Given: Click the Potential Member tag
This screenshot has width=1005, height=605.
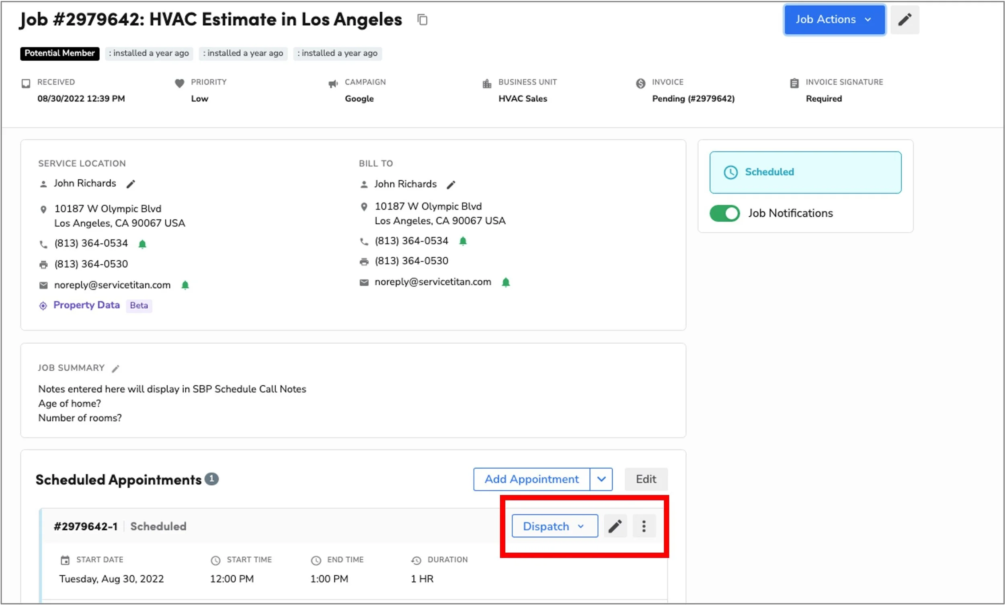Looking at the screenshot, I should coord(59,53).
